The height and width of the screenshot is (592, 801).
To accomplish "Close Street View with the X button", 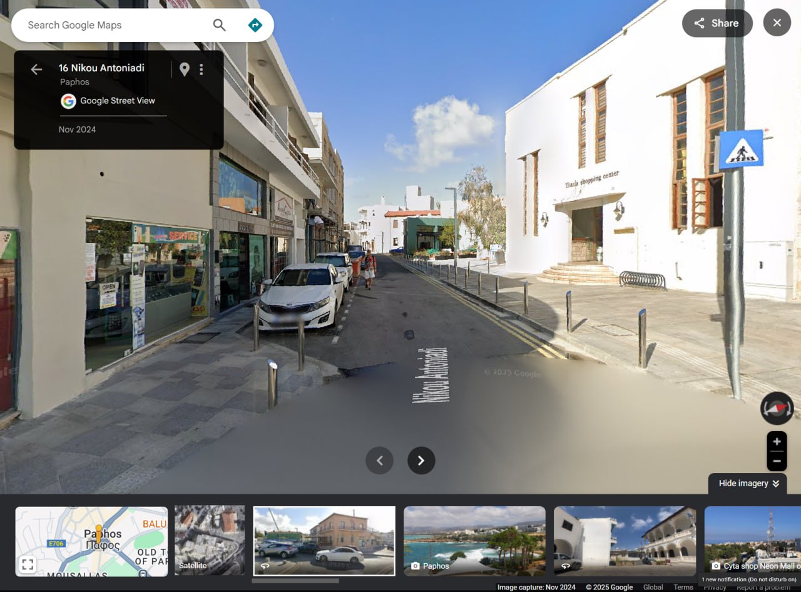I will (x=777, y=23).
